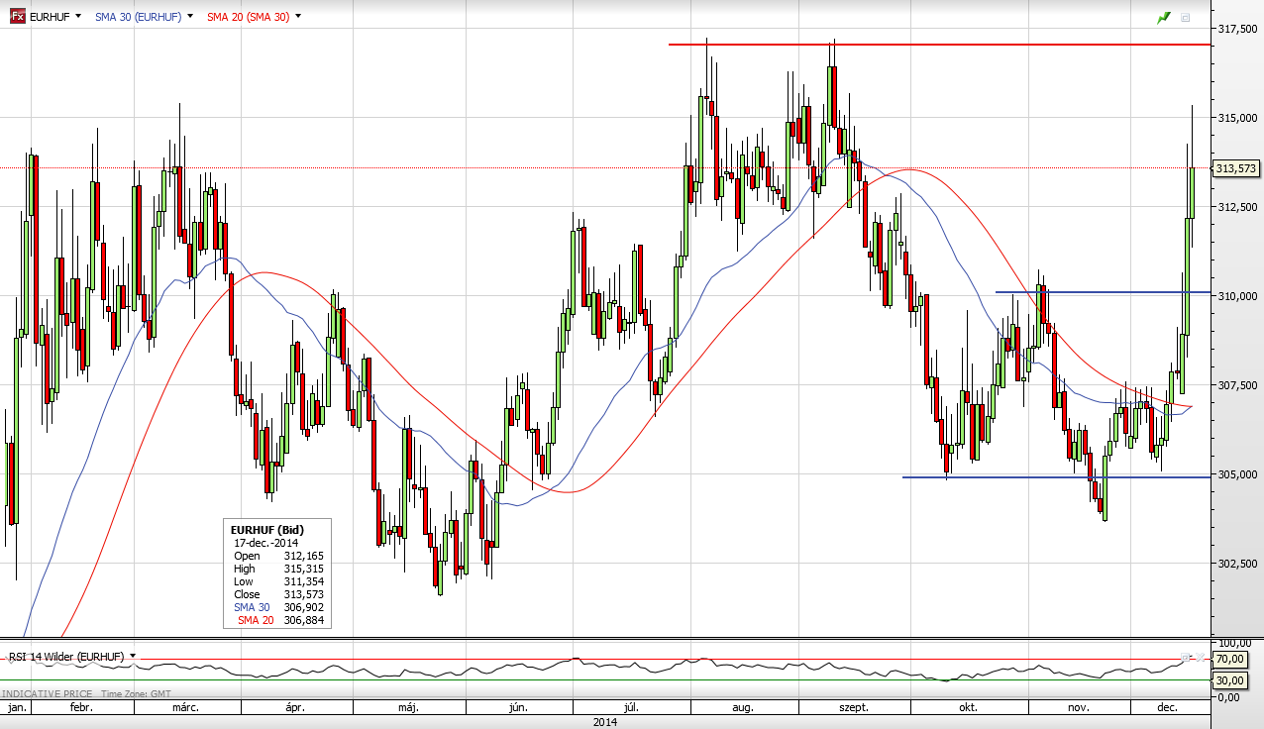Viewport: 1264px width, 729px height.
Task: Click the nov. month on time axis
Action: 1079,708
